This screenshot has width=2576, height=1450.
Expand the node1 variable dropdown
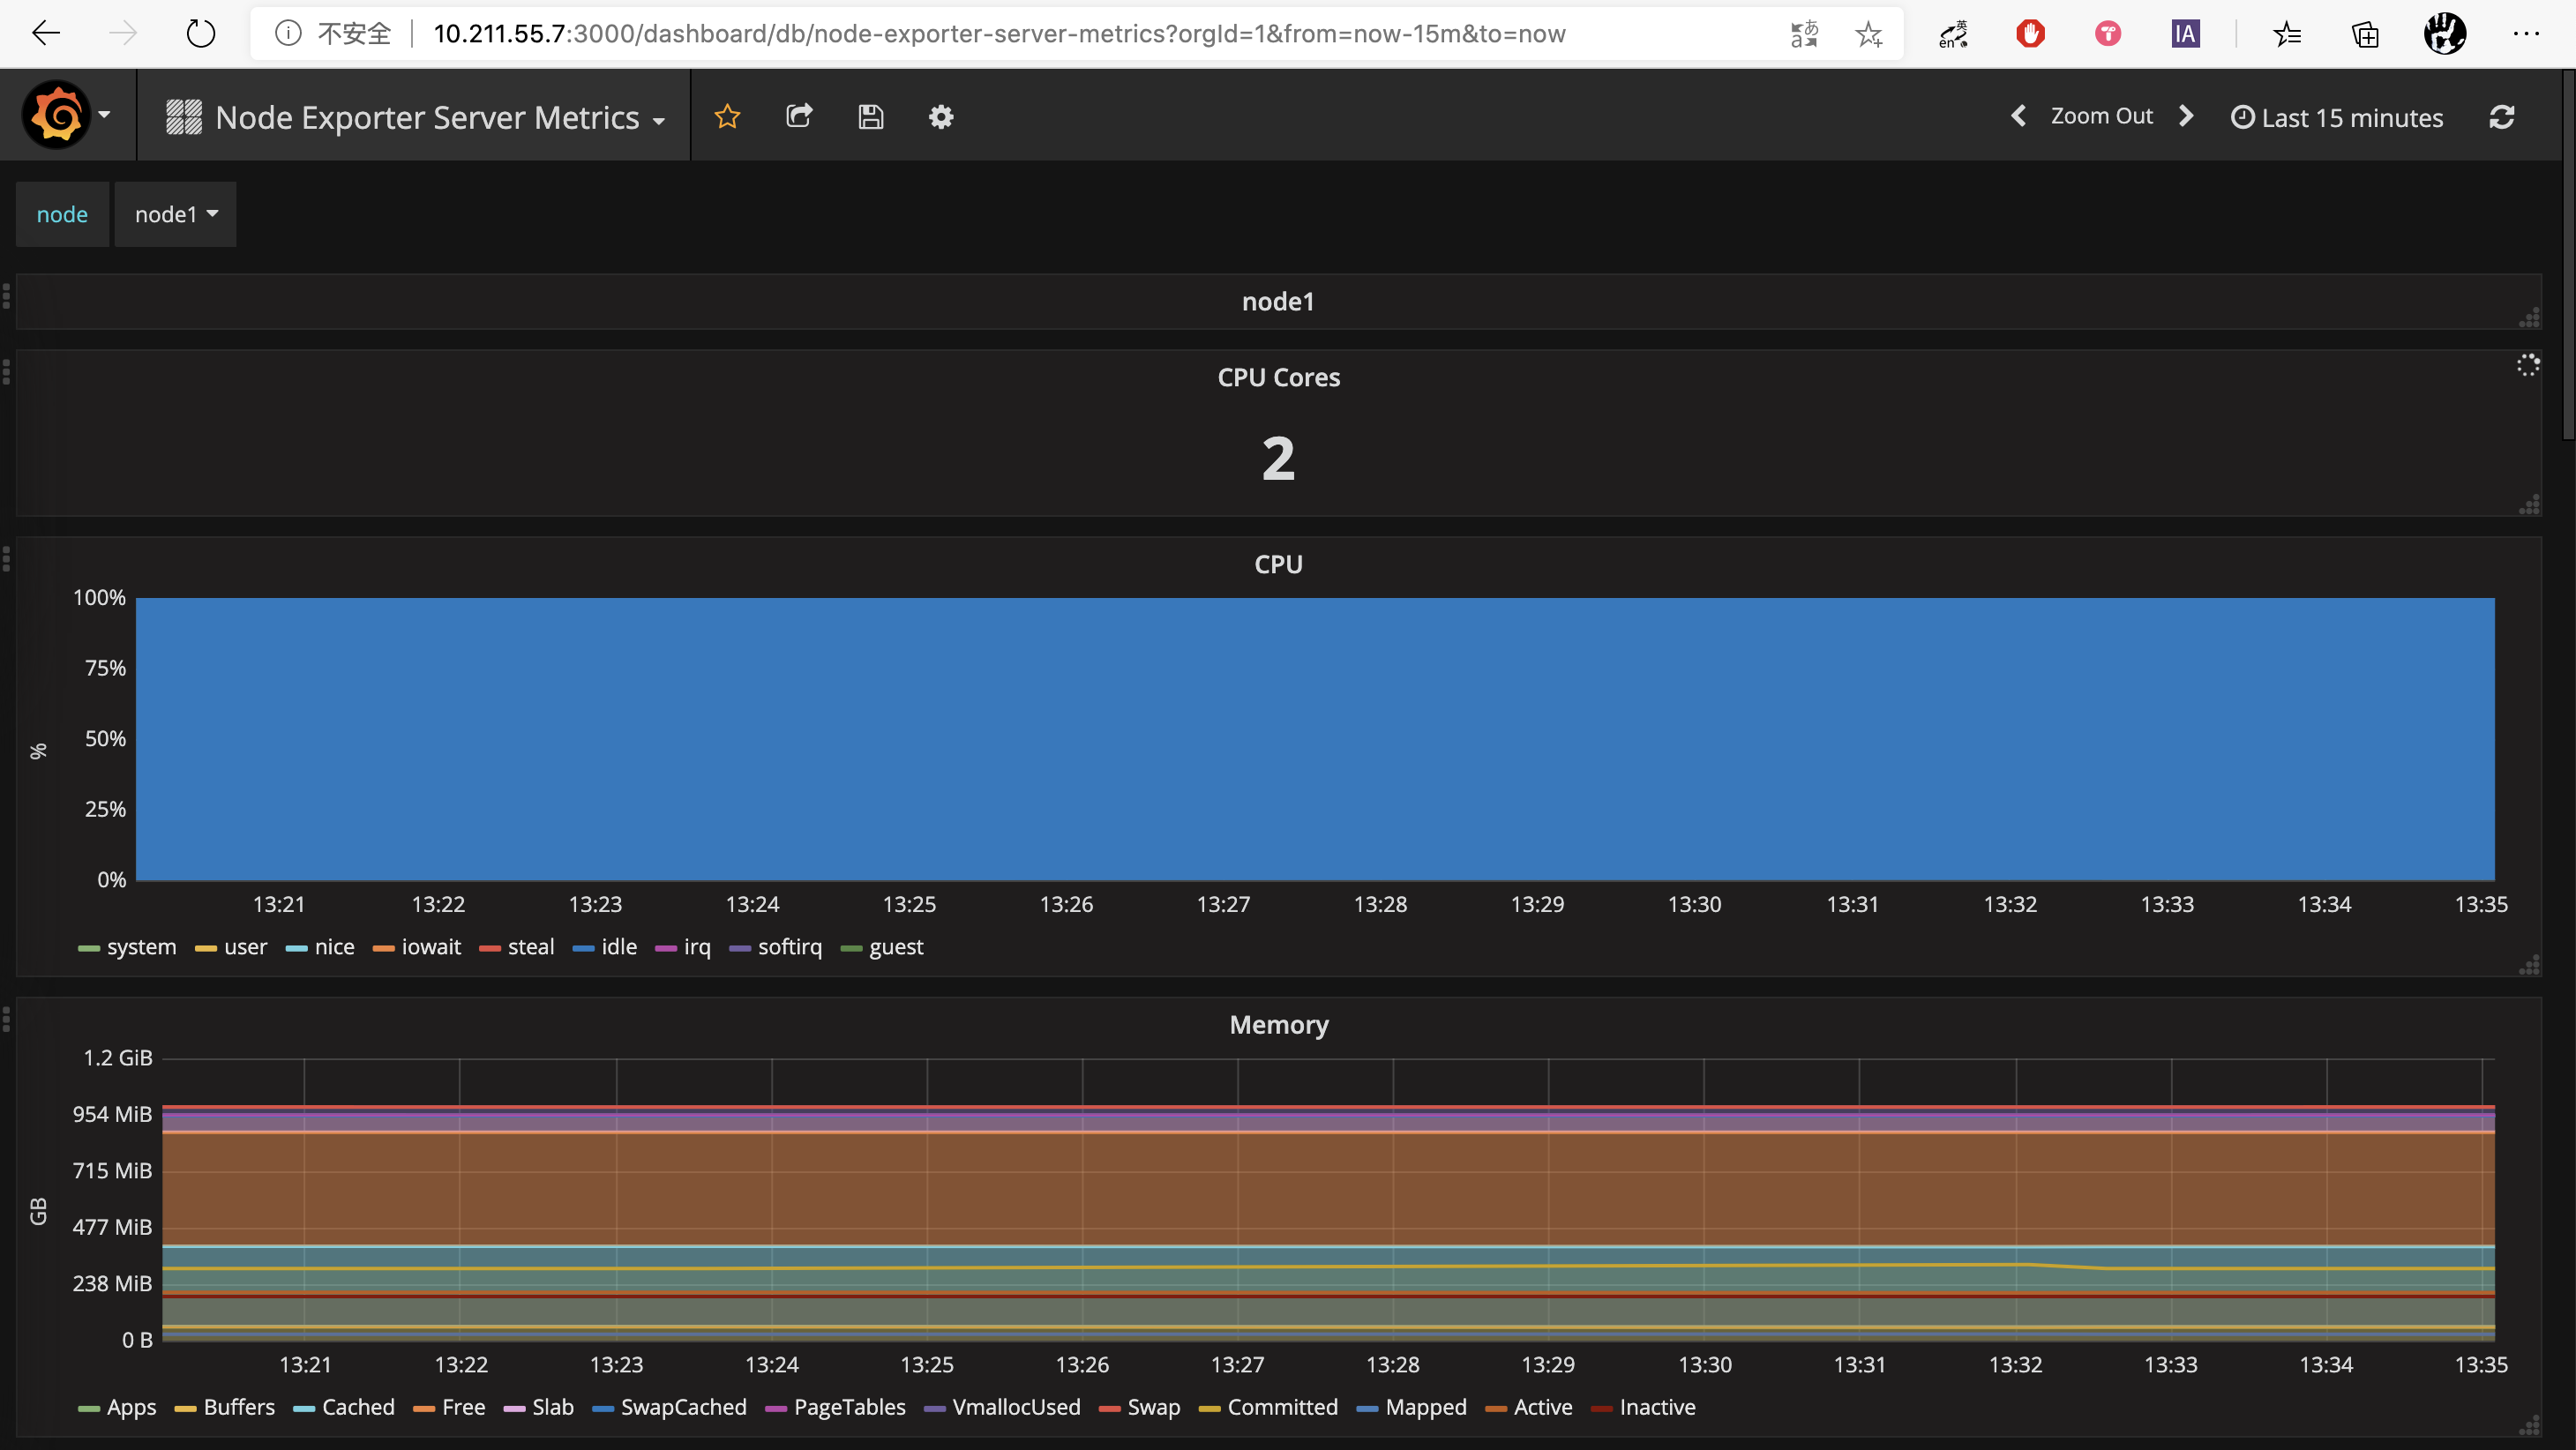click(175, 214)
